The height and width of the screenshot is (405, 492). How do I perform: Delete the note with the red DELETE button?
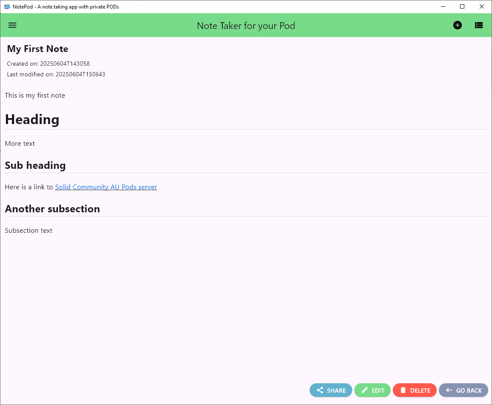click(x=414, y=390)
